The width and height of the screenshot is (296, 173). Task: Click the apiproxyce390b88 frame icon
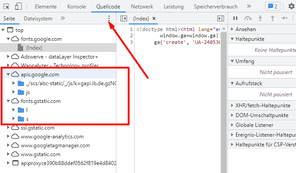pos(16,163)
